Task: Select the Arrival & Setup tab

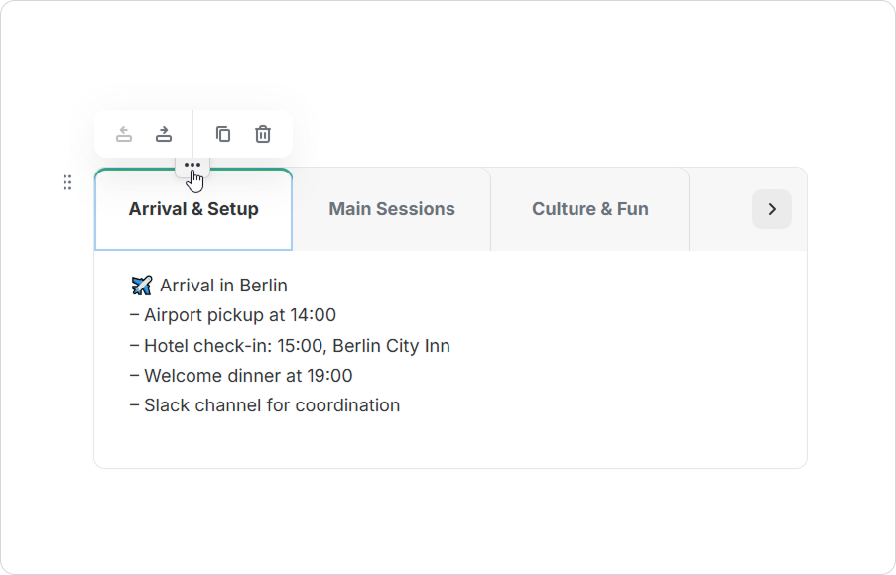Action: coord(193,209)
